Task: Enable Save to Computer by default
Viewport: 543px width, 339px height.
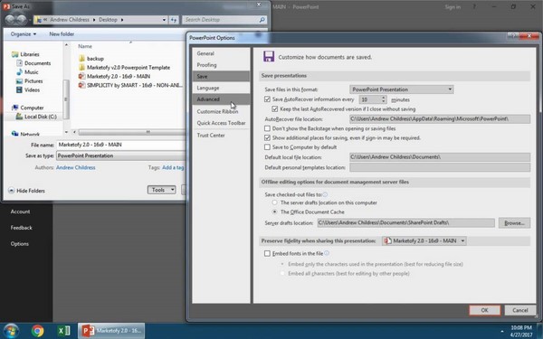Action: [x=267, y=147]
